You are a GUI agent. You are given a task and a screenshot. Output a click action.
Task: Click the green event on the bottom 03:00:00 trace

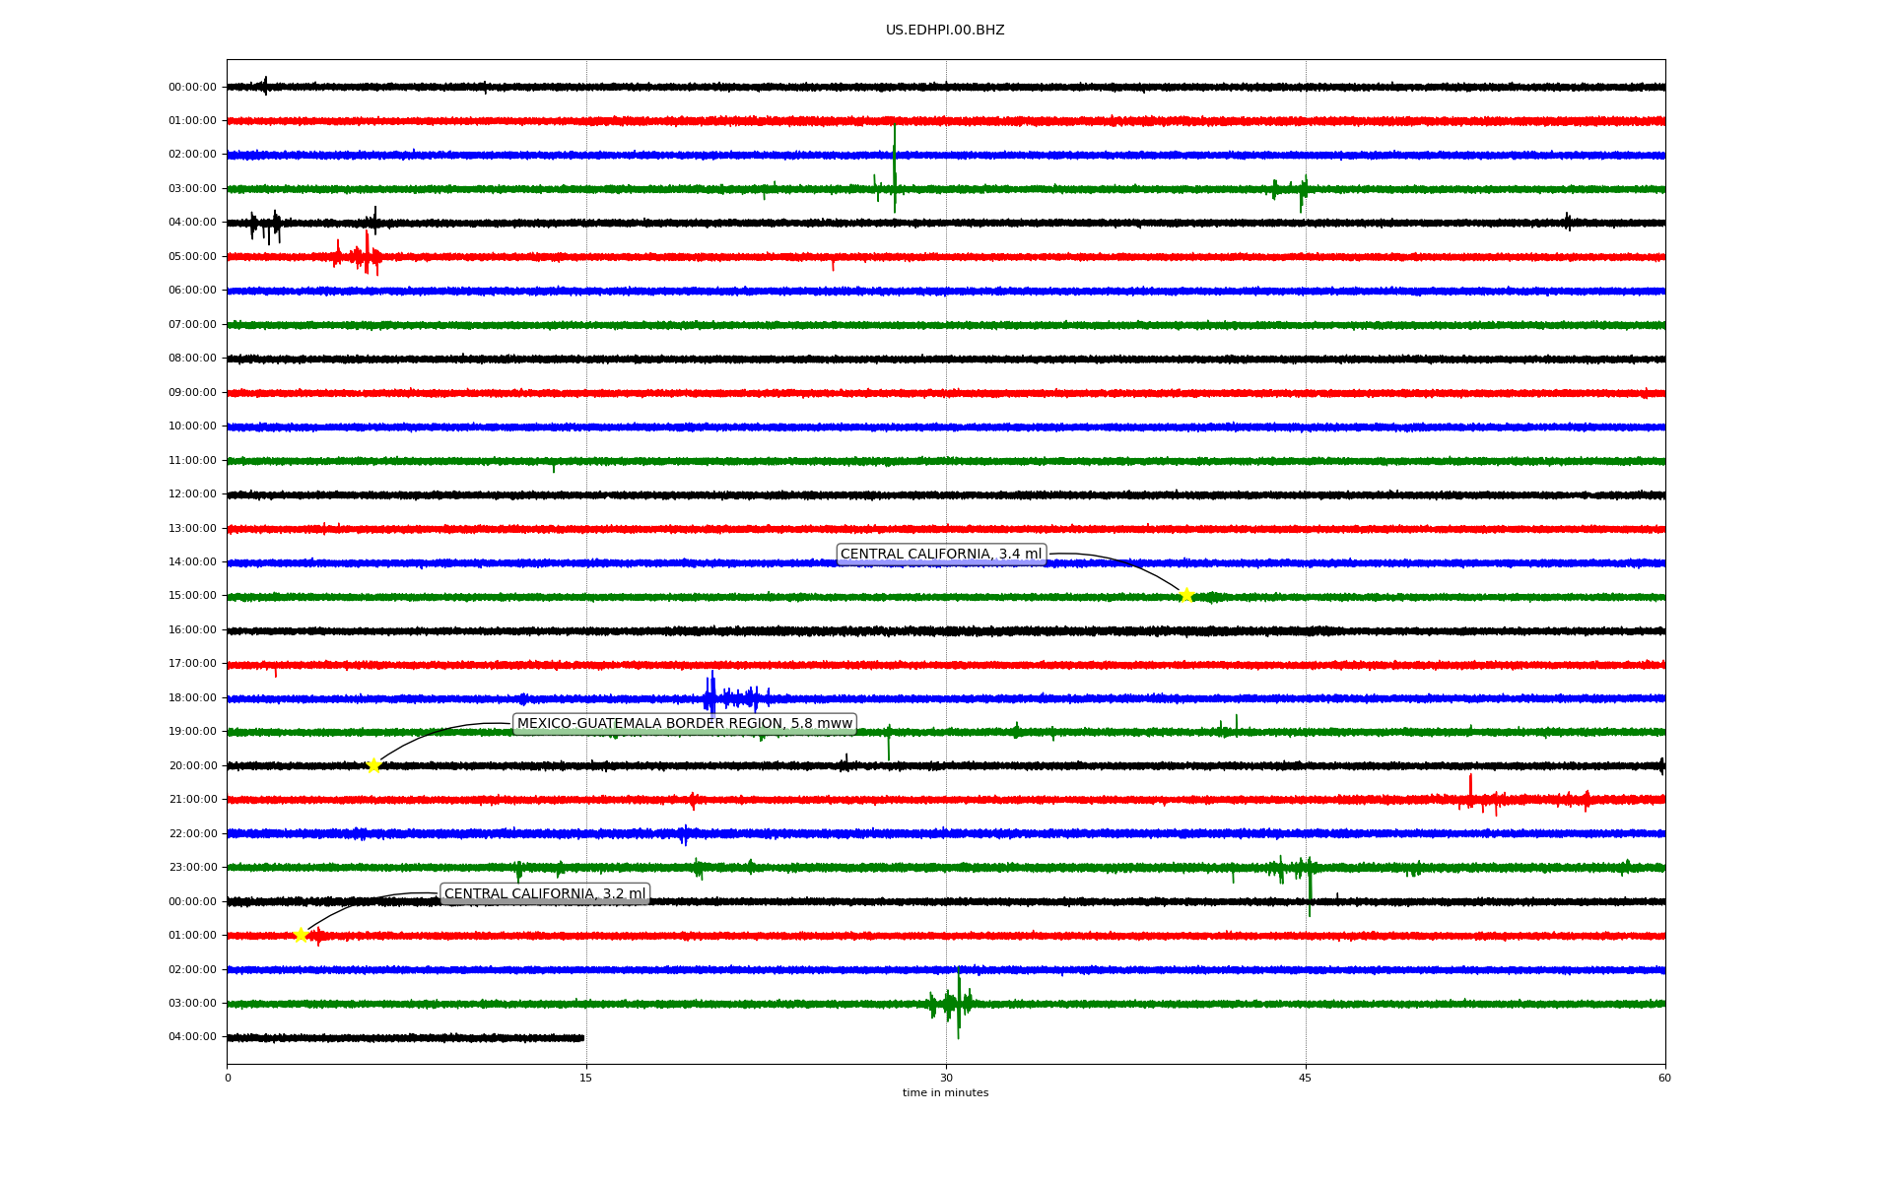coord(957,1003)
